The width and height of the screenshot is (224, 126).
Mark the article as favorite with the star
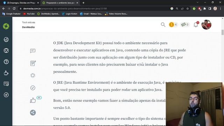click(33, 75)
